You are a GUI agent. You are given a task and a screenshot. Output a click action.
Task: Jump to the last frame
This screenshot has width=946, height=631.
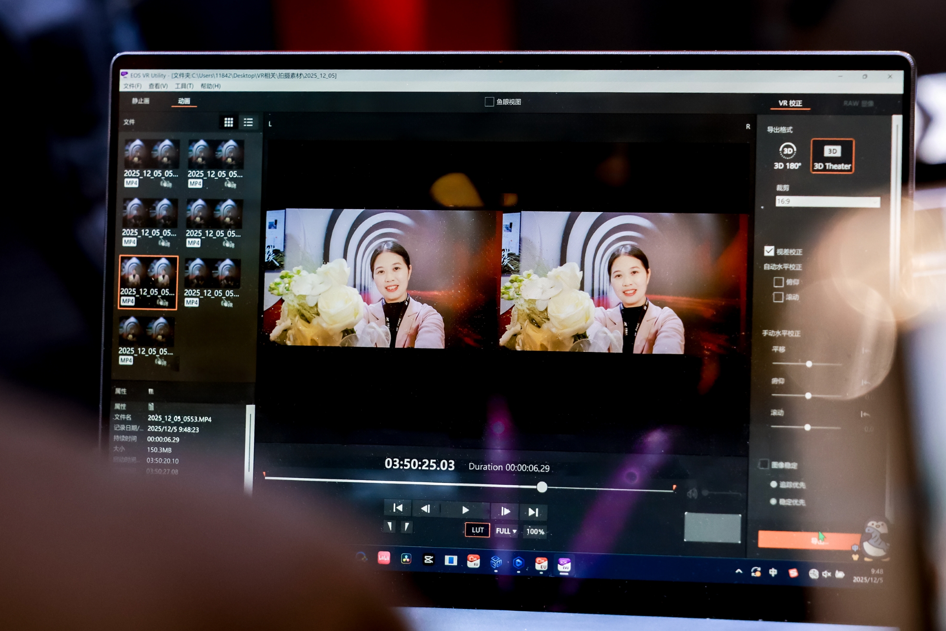(x=533, y=512)
